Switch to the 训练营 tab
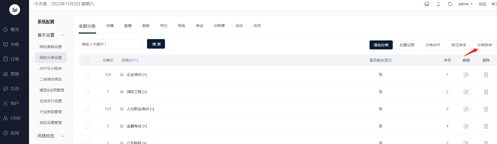Viewport: 497px width, 144px height. [x=219, y=26]
